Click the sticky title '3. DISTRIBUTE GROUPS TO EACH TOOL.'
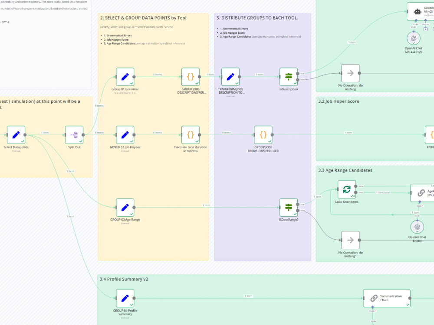 257,18
